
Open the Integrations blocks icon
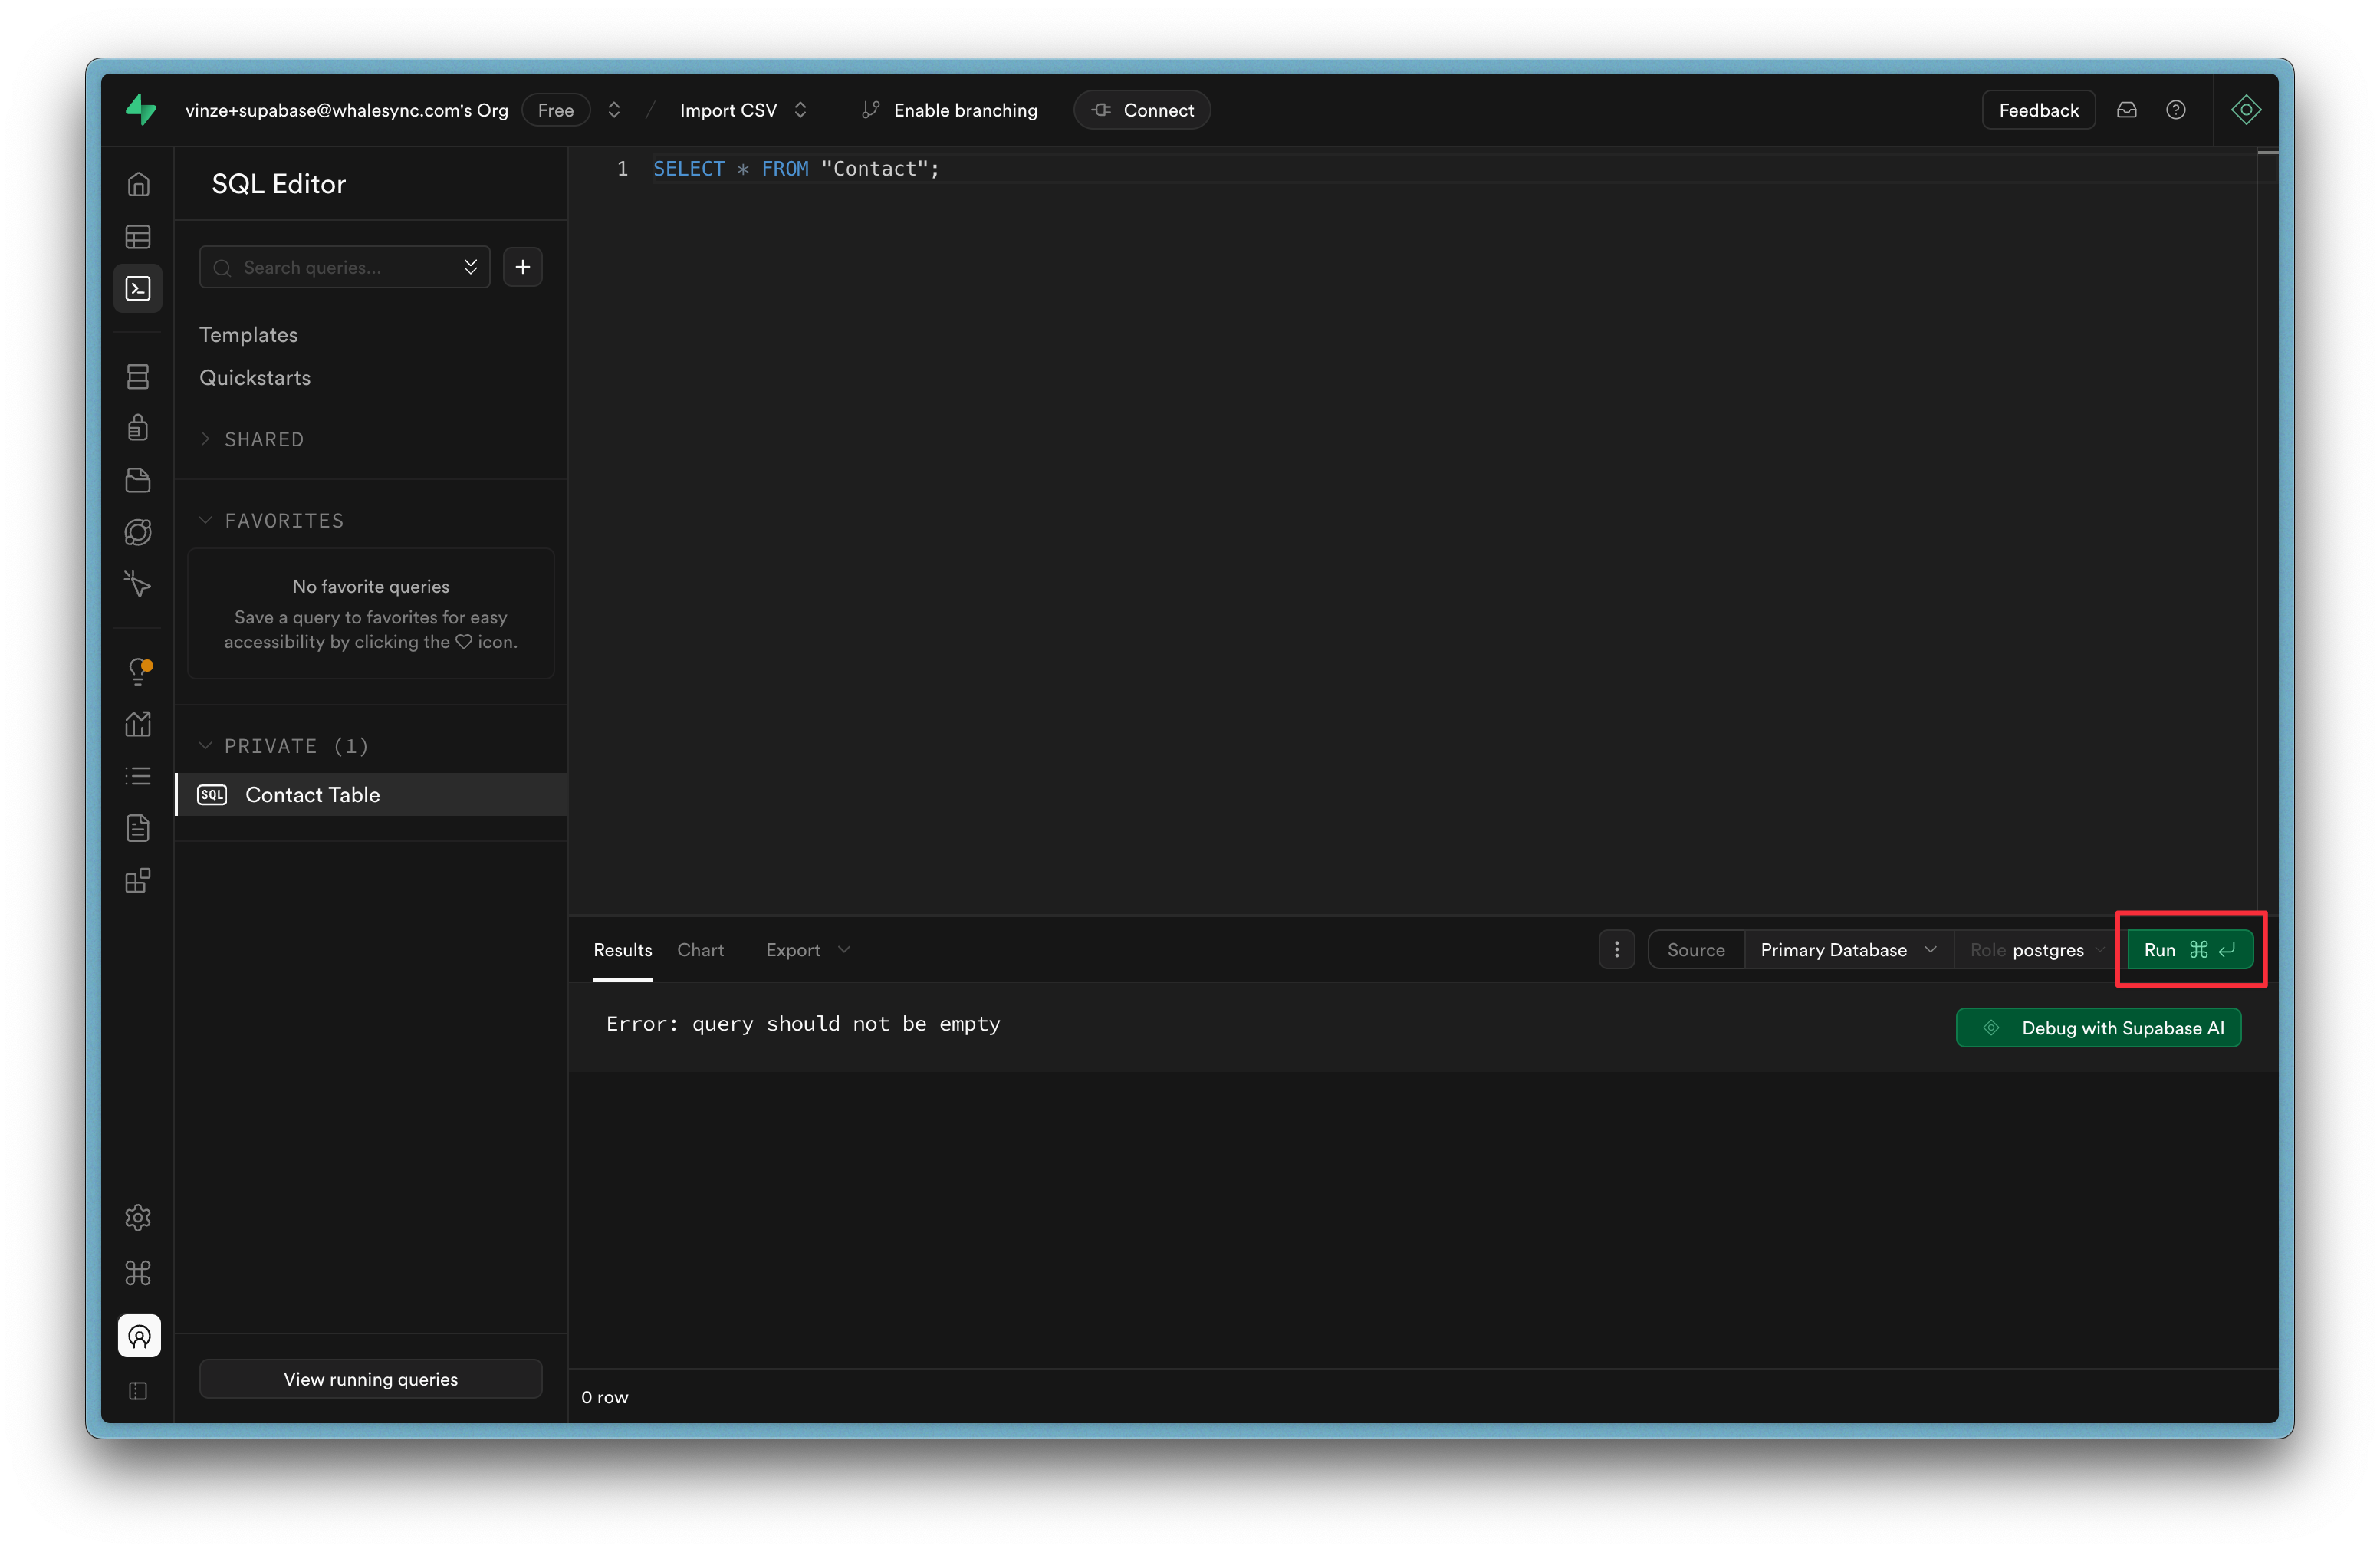[138, 880]
